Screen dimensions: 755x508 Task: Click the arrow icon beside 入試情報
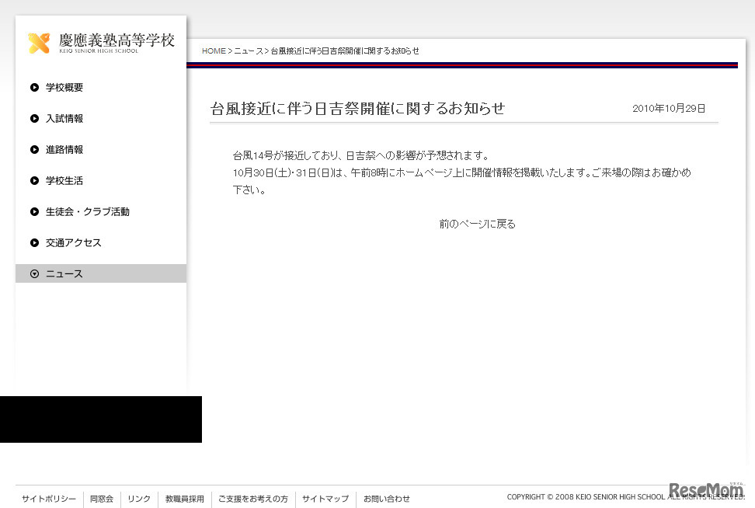[x=33, y=118]
